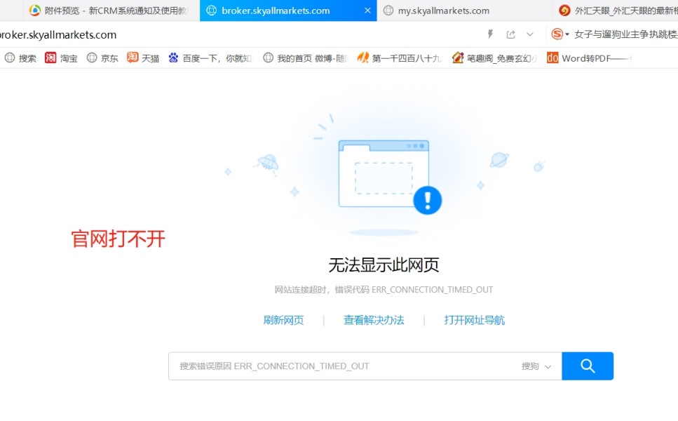Click the Word转PDF 'do' icon
678x421 pixels.
pyautogui.click(x=552, y=58)
